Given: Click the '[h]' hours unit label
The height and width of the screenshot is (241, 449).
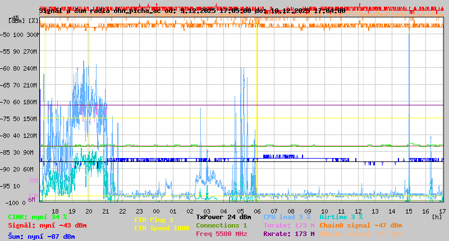Looking at the screenshot, I should pos(437,217).
